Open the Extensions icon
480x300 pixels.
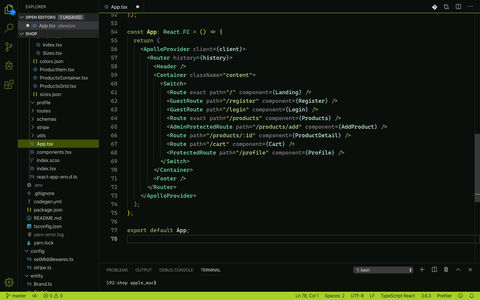pos(9,84)
